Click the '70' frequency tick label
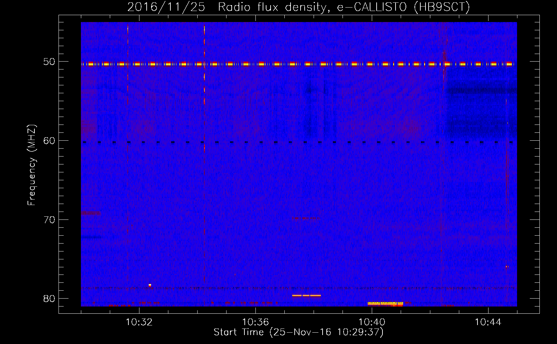 pyautogui.click(x=49, y=220)
